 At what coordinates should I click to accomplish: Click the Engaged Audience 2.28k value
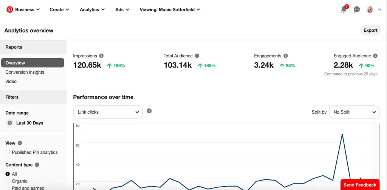[x=343, y=65]
